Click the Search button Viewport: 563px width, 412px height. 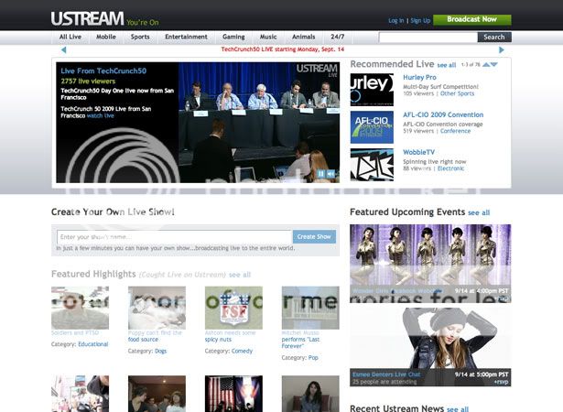[493, 38]
